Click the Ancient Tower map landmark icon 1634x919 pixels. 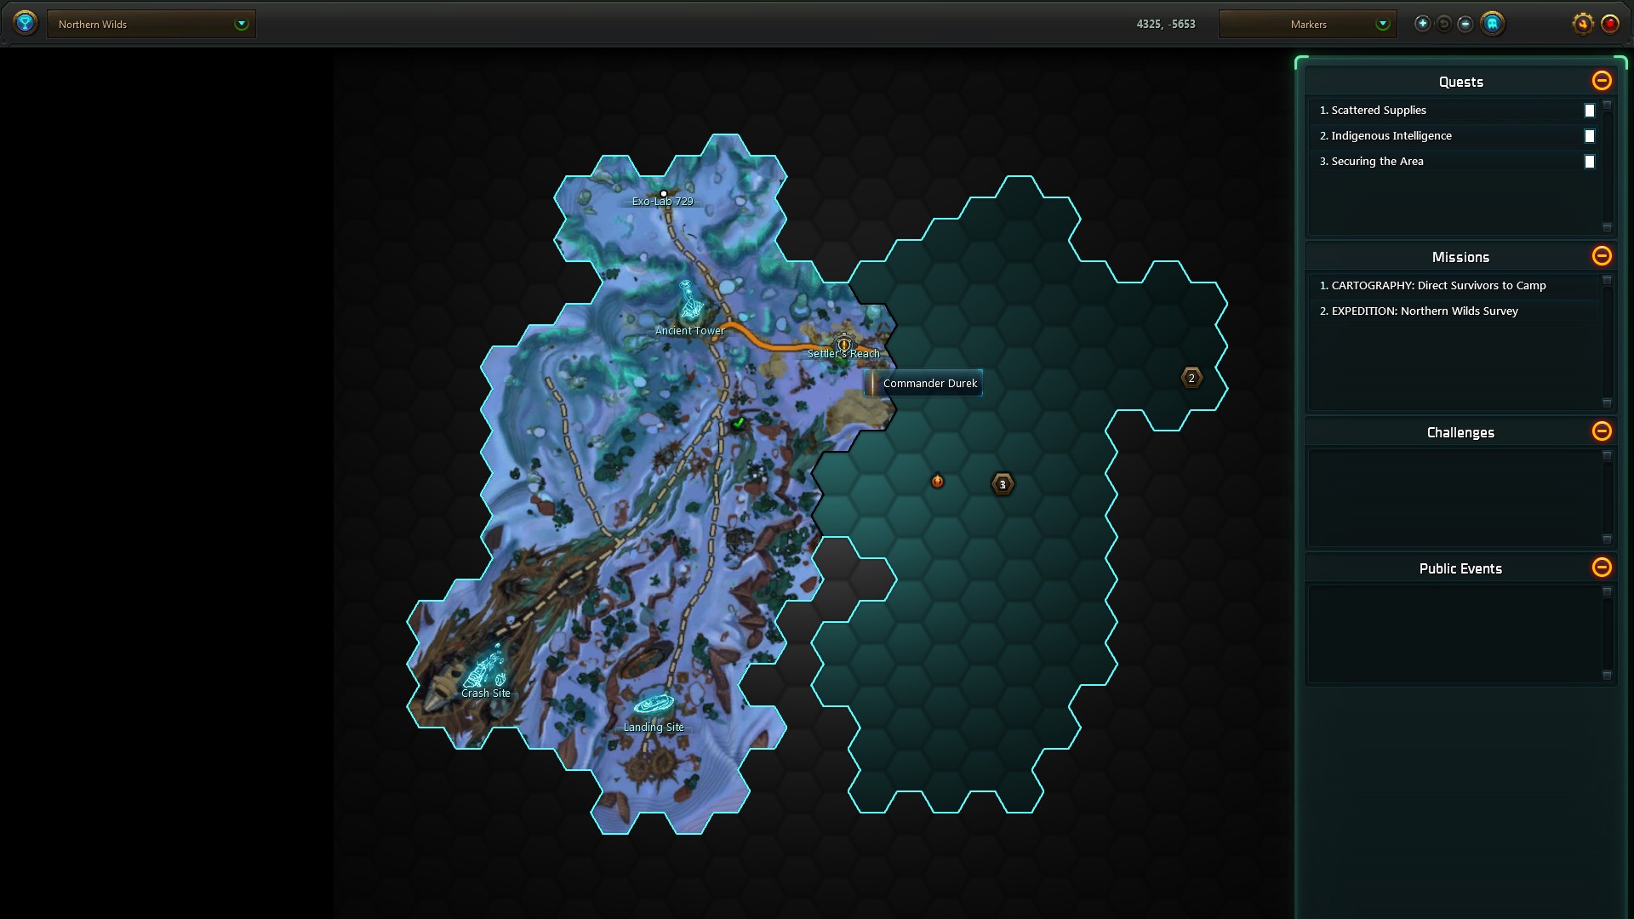pos(690,300)
